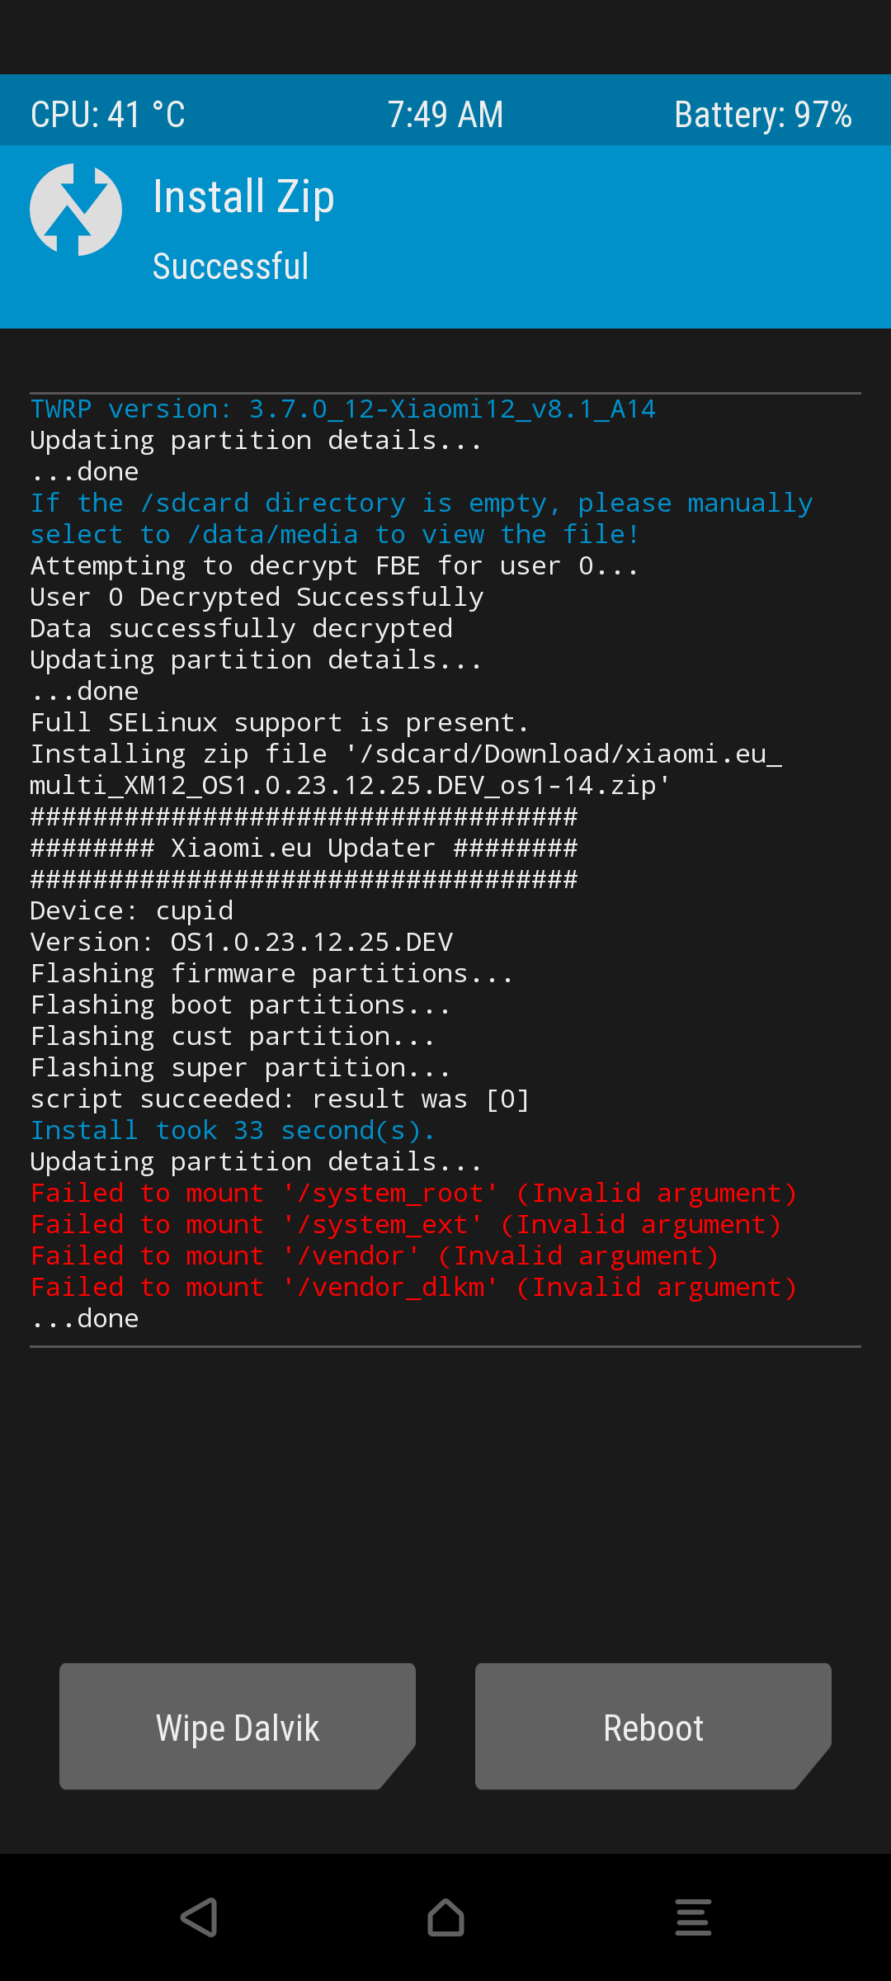Open the log console menu icon

click(693, 1917)
